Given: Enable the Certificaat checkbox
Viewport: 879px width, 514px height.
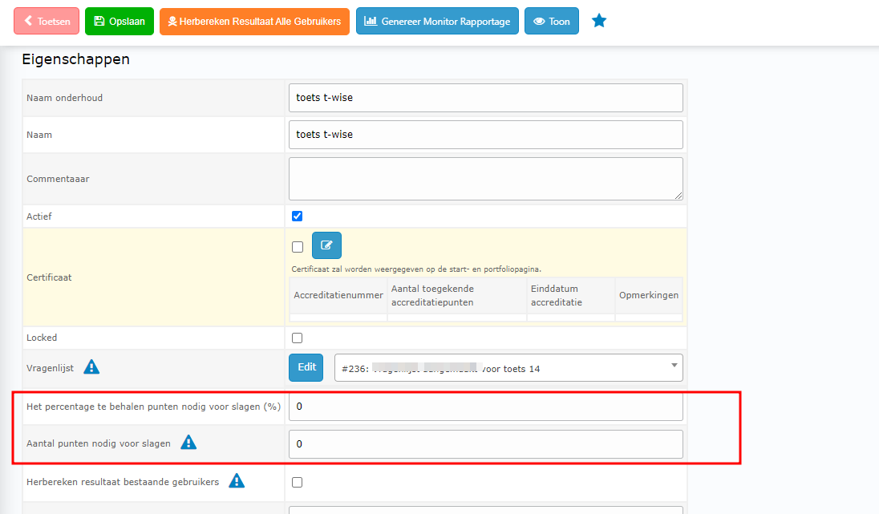Looking at the screenshot, I should tap(298, 247).
